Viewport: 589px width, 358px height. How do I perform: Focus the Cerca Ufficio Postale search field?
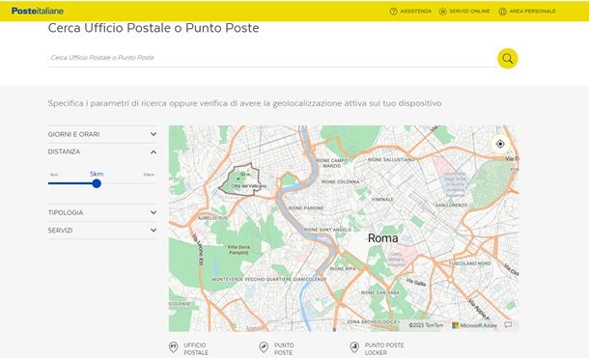pos(272,58)
